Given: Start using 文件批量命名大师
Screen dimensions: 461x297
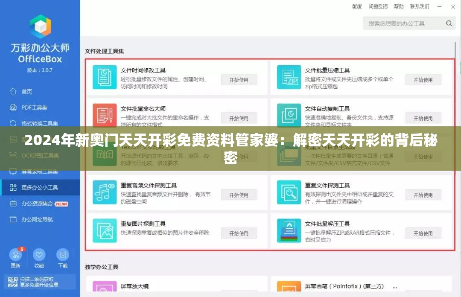Looking at the screenshot, I should (x=239, y=118).
